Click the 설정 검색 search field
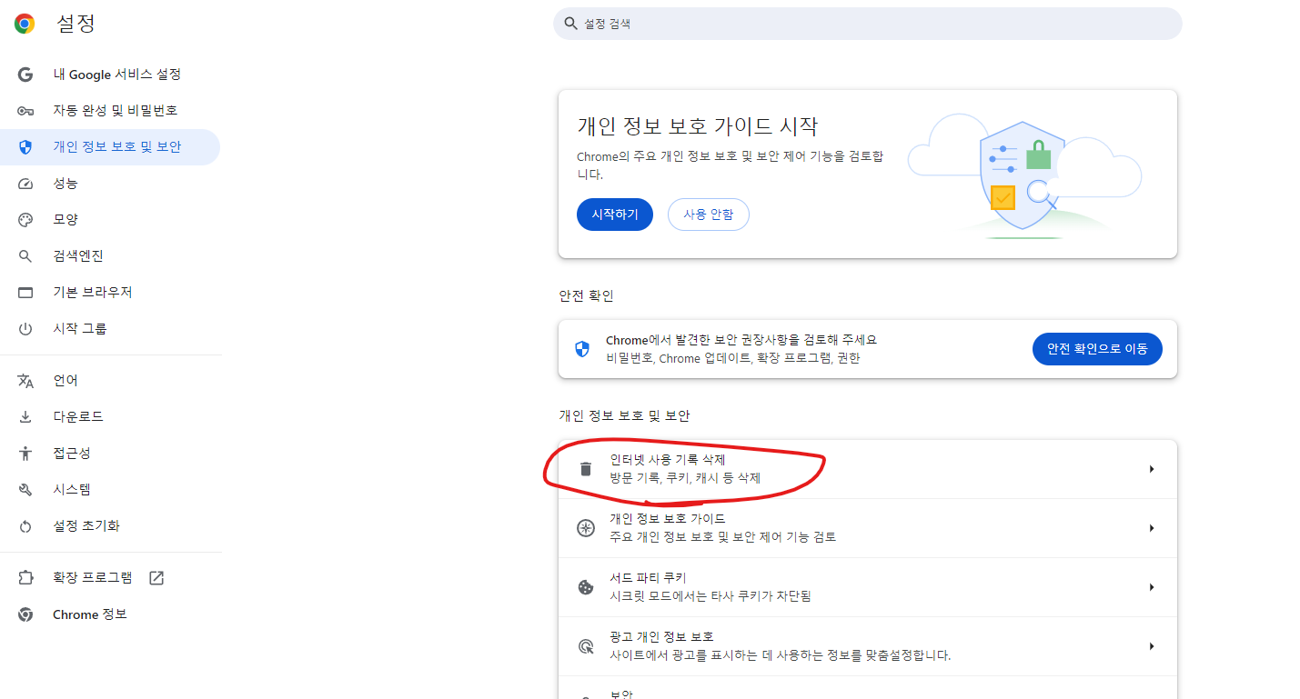 pos(867,24)
